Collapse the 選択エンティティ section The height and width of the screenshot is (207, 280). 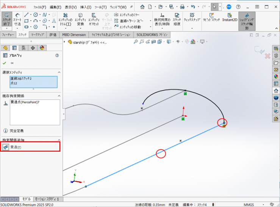pos(59,72)
